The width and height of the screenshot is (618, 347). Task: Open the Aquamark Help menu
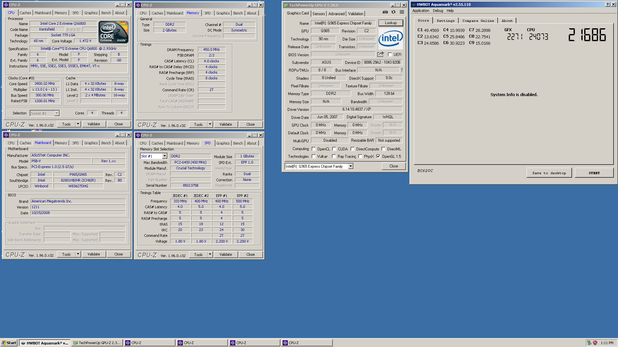point(450,11)
